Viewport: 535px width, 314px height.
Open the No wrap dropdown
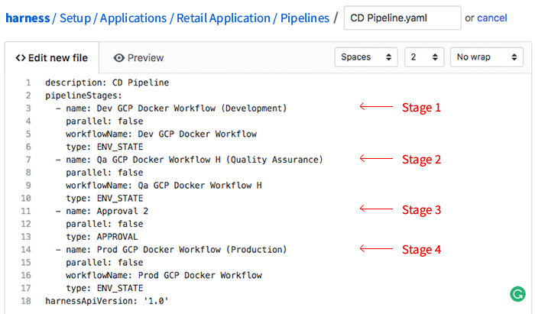pyautogui.click(x=487, y=57)
